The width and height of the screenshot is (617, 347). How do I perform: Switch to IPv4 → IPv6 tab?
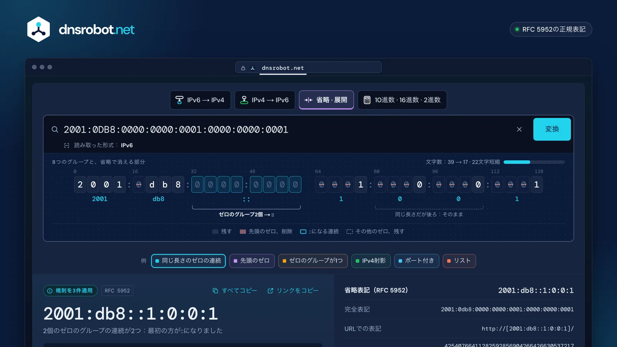265,100
